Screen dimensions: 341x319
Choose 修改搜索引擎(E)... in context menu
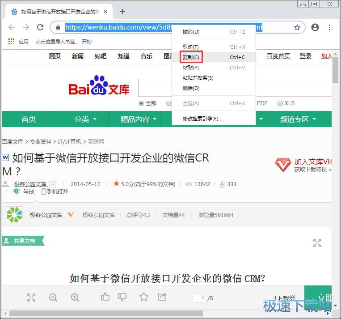214,119
